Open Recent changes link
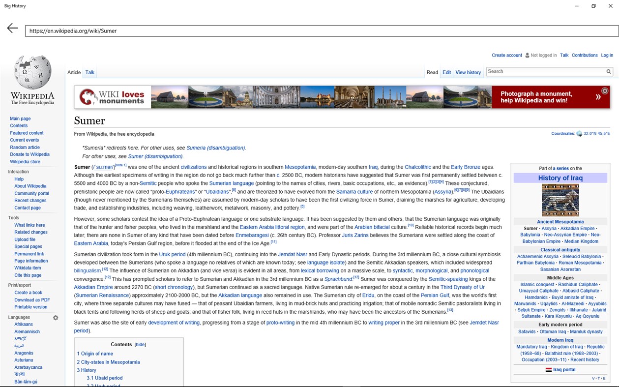 (30, 201)
